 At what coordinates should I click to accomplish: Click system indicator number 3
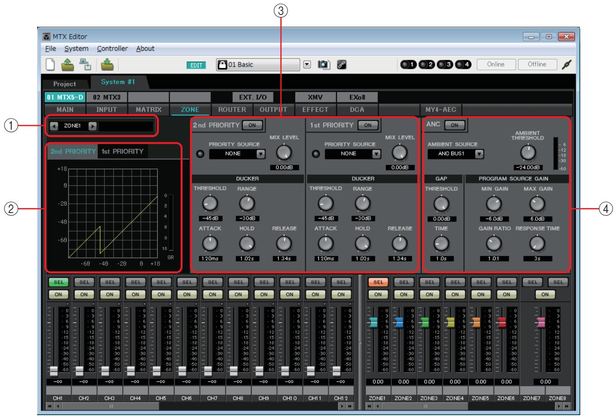pos(445,65)
